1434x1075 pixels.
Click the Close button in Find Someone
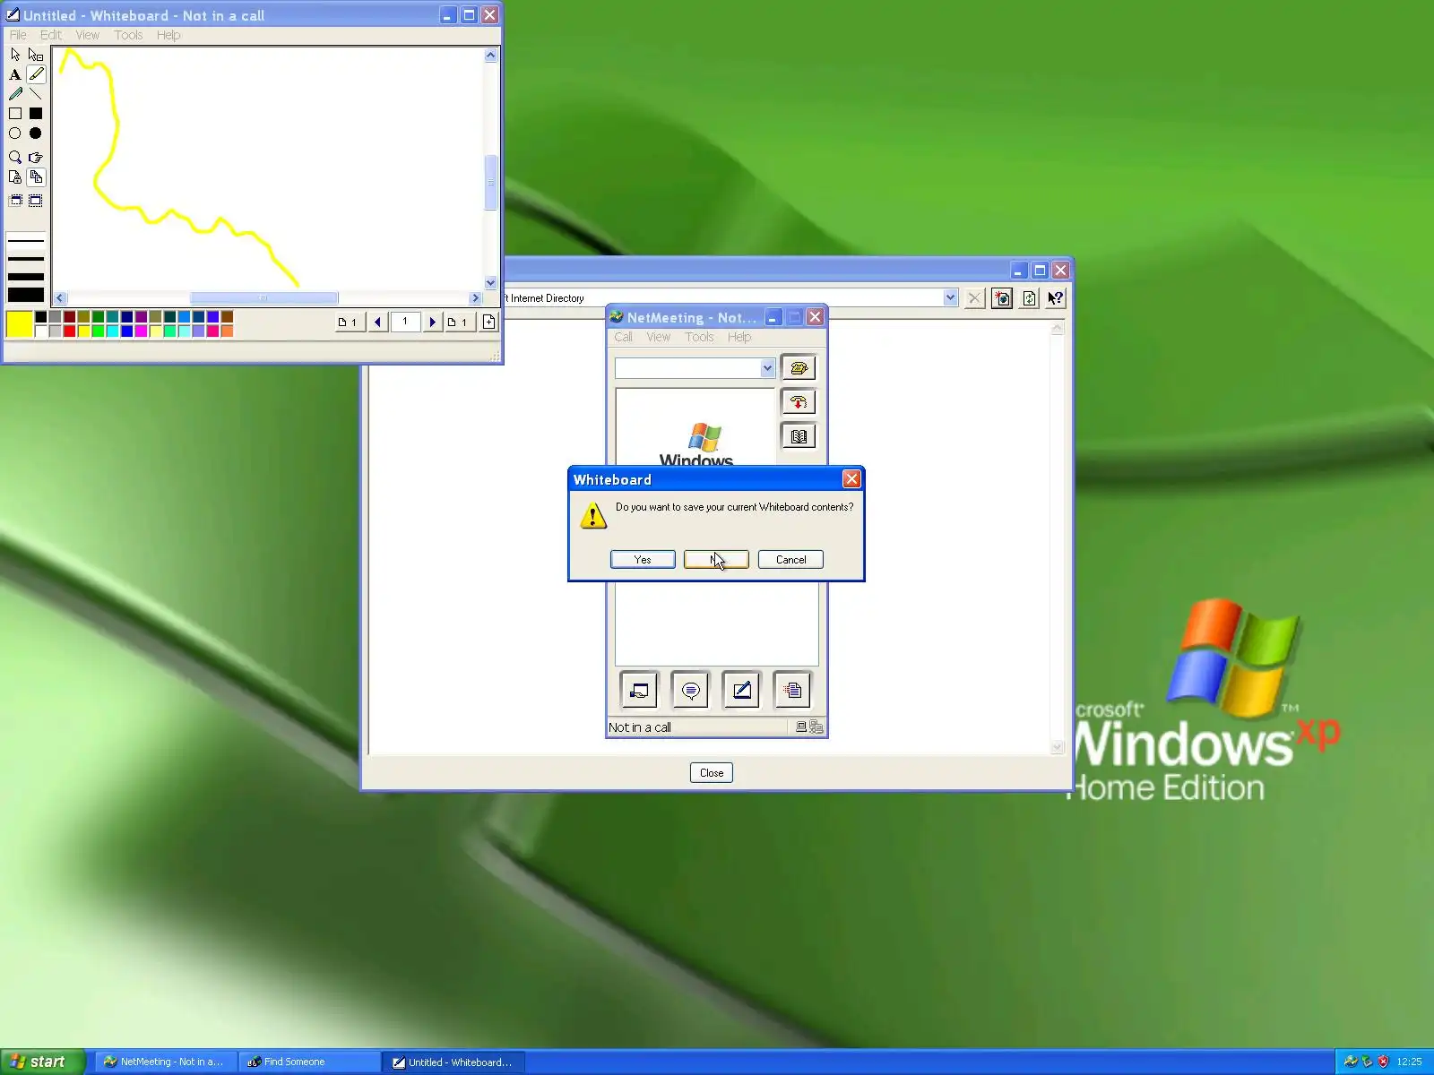pyautogui.click(x=712, y=773)
